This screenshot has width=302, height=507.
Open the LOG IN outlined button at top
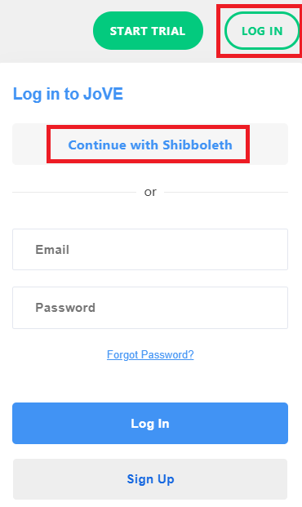pos(262,31)
